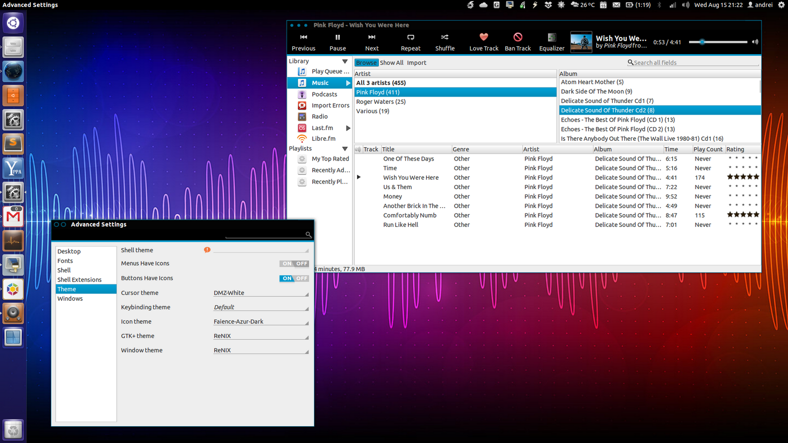Open the Equalizer

tap(551, 40)
